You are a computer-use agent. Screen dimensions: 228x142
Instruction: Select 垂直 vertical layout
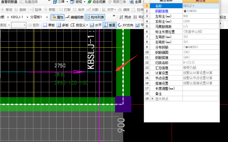coord(109,25)
